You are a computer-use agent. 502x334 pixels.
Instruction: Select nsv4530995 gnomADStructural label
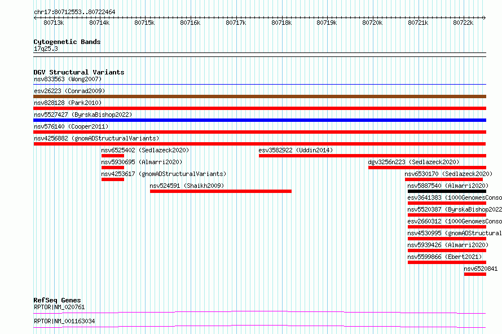pos(455,233)
